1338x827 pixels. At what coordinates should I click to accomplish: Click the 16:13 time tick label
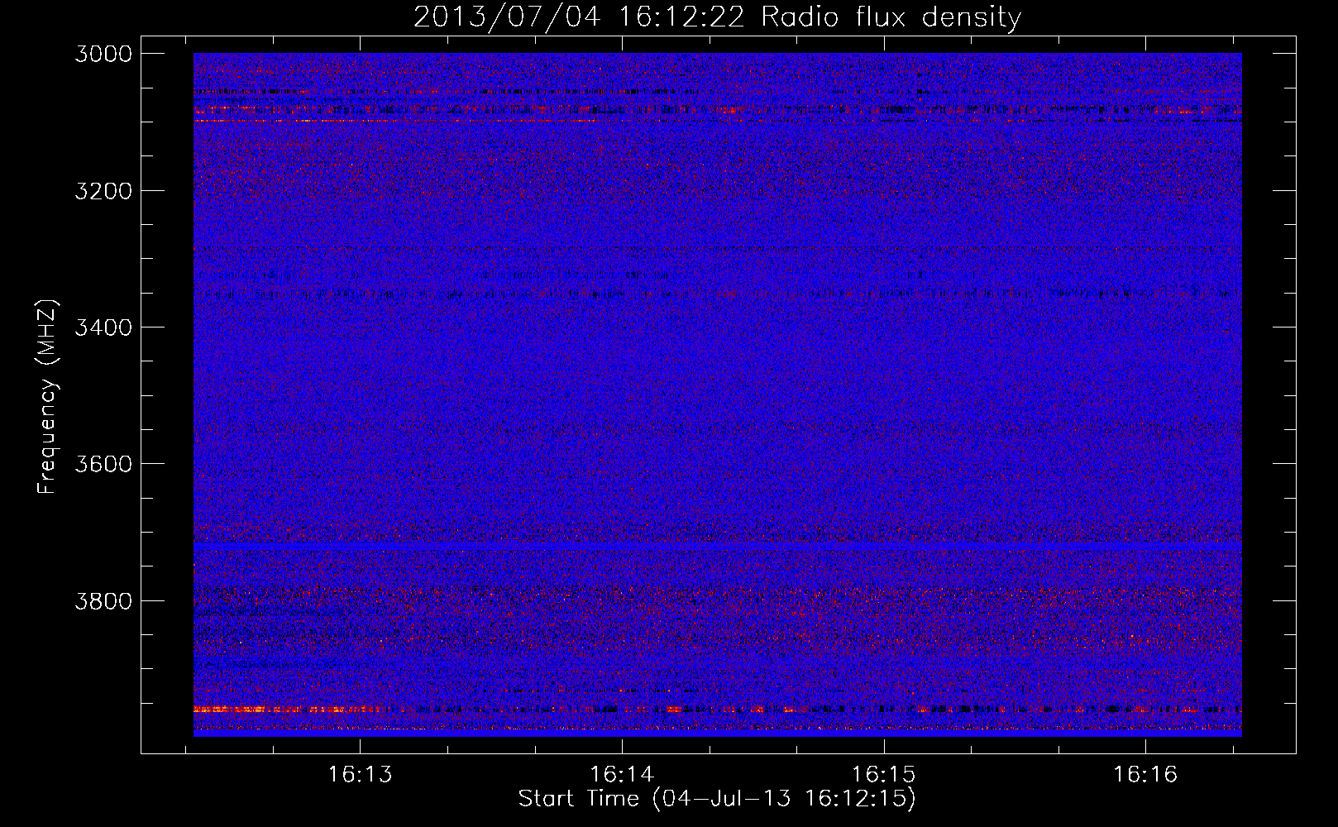(x=360, y=775)
